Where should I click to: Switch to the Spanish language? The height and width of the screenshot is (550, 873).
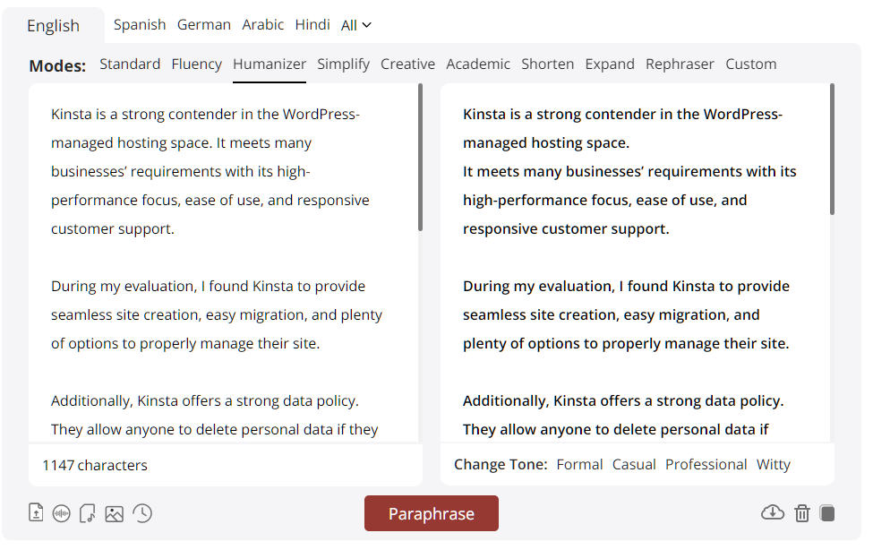[140, 25]
